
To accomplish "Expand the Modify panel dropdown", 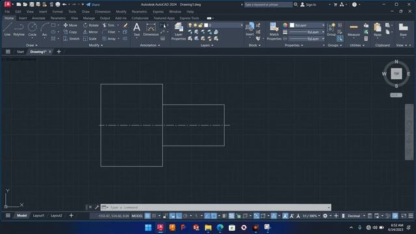I will tap(96, 45).
